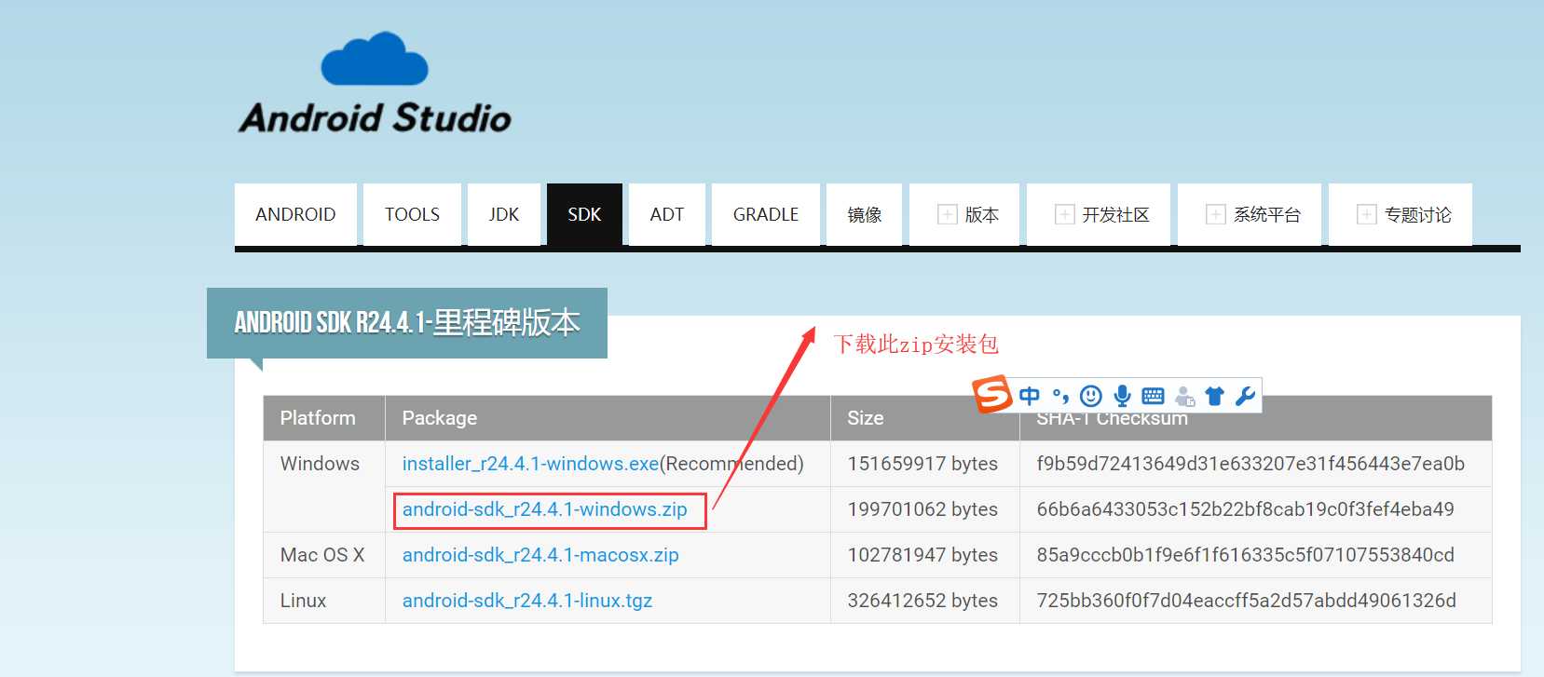
Task: Expand the 版本 menu plus icon
Action: pos(948,215)
